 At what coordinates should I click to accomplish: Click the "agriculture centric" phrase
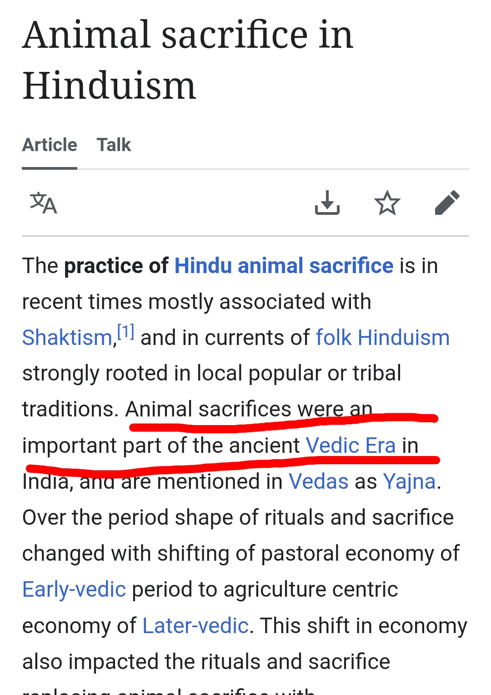[x=311, y=590]
